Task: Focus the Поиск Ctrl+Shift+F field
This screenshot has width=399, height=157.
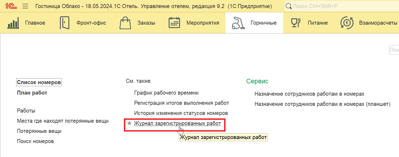Action: pyautogui.click(x=342, y=6)
